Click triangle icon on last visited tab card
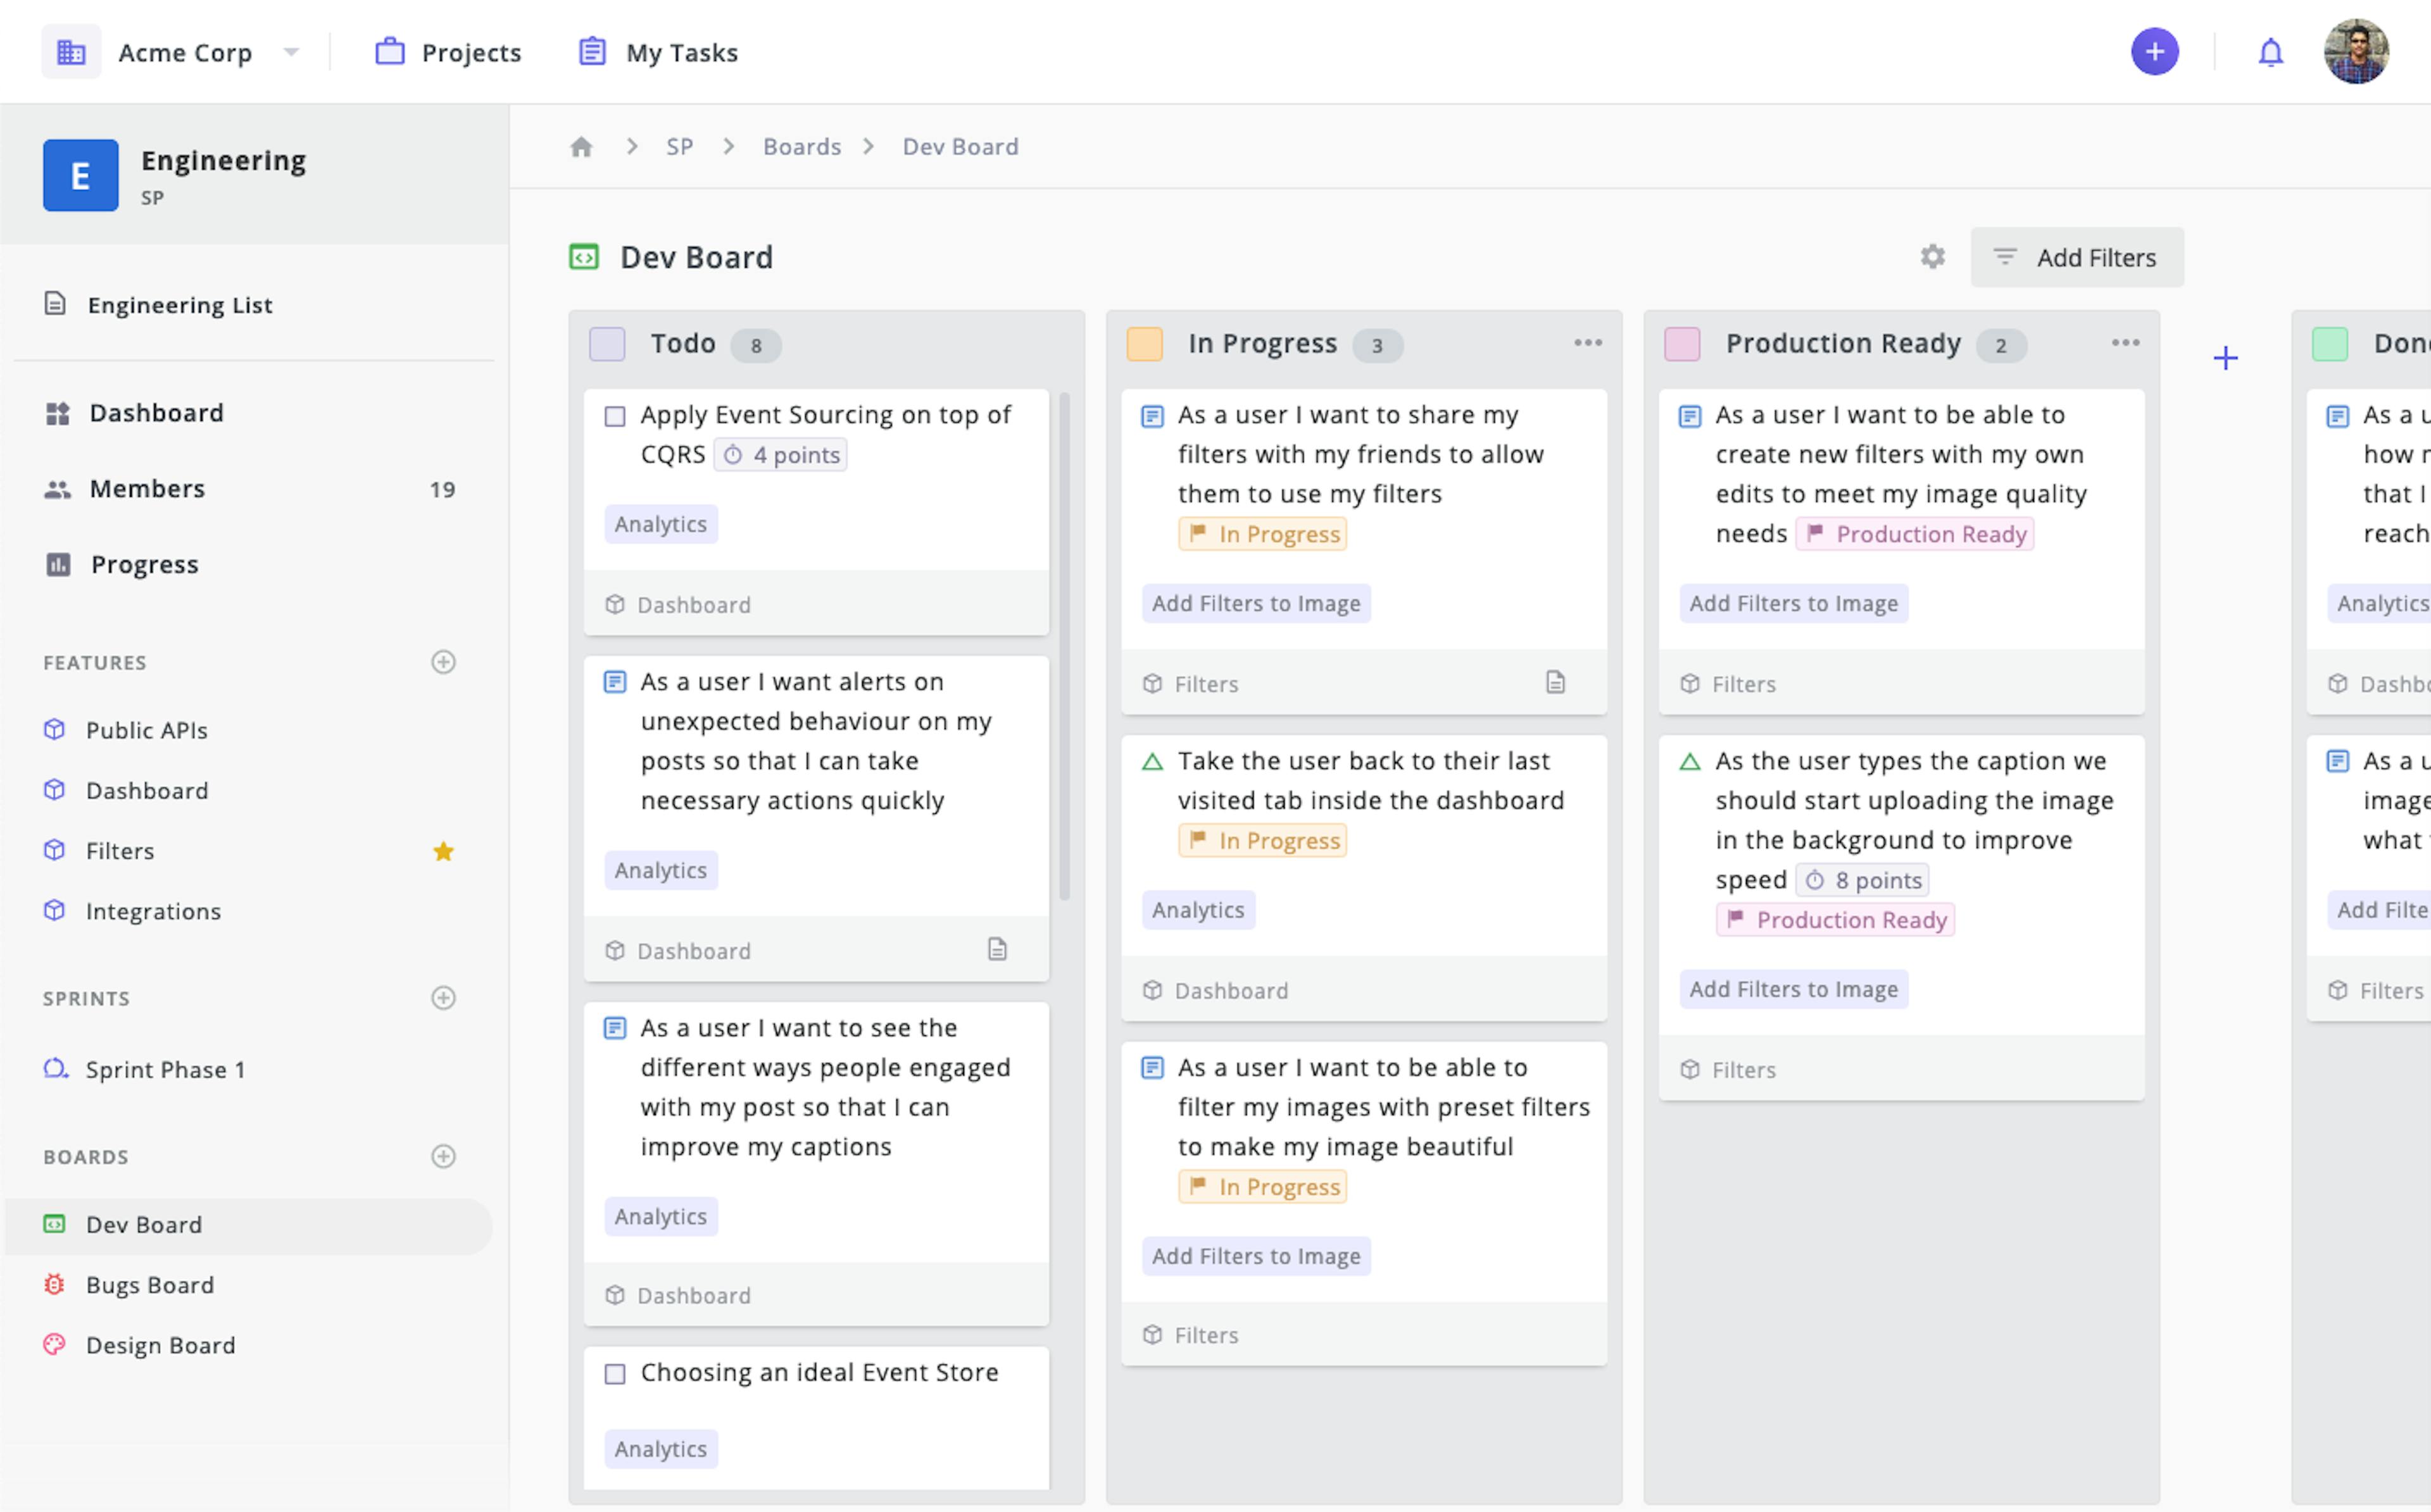 tap(1152, 762)
